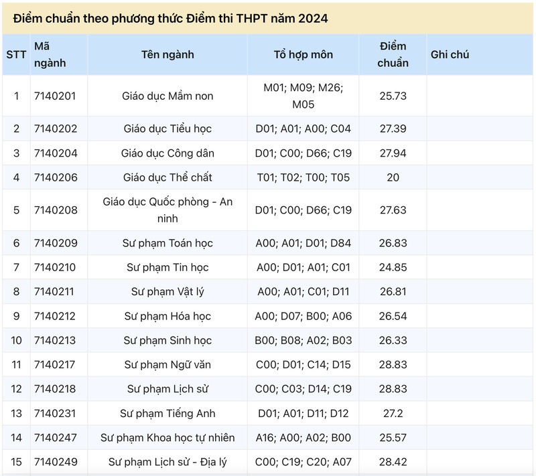Image resolution: width=536 pixels, height=476 pixels.
Task: Select major code 7140211
Action: point(54,292)
